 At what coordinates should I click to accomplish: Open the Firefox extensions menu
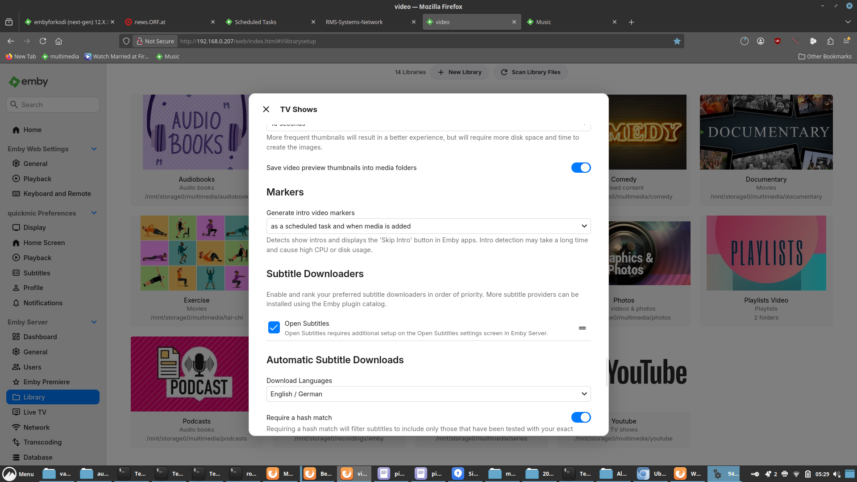[830, 41]
